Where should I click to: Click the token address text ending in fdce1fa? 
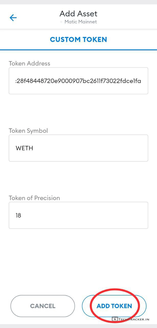(x=78, y=81)
